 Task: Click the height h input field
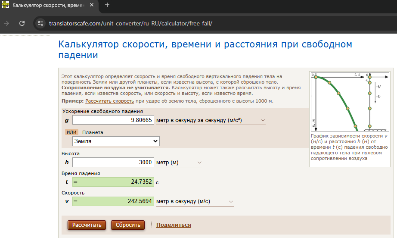pos(113,162)
